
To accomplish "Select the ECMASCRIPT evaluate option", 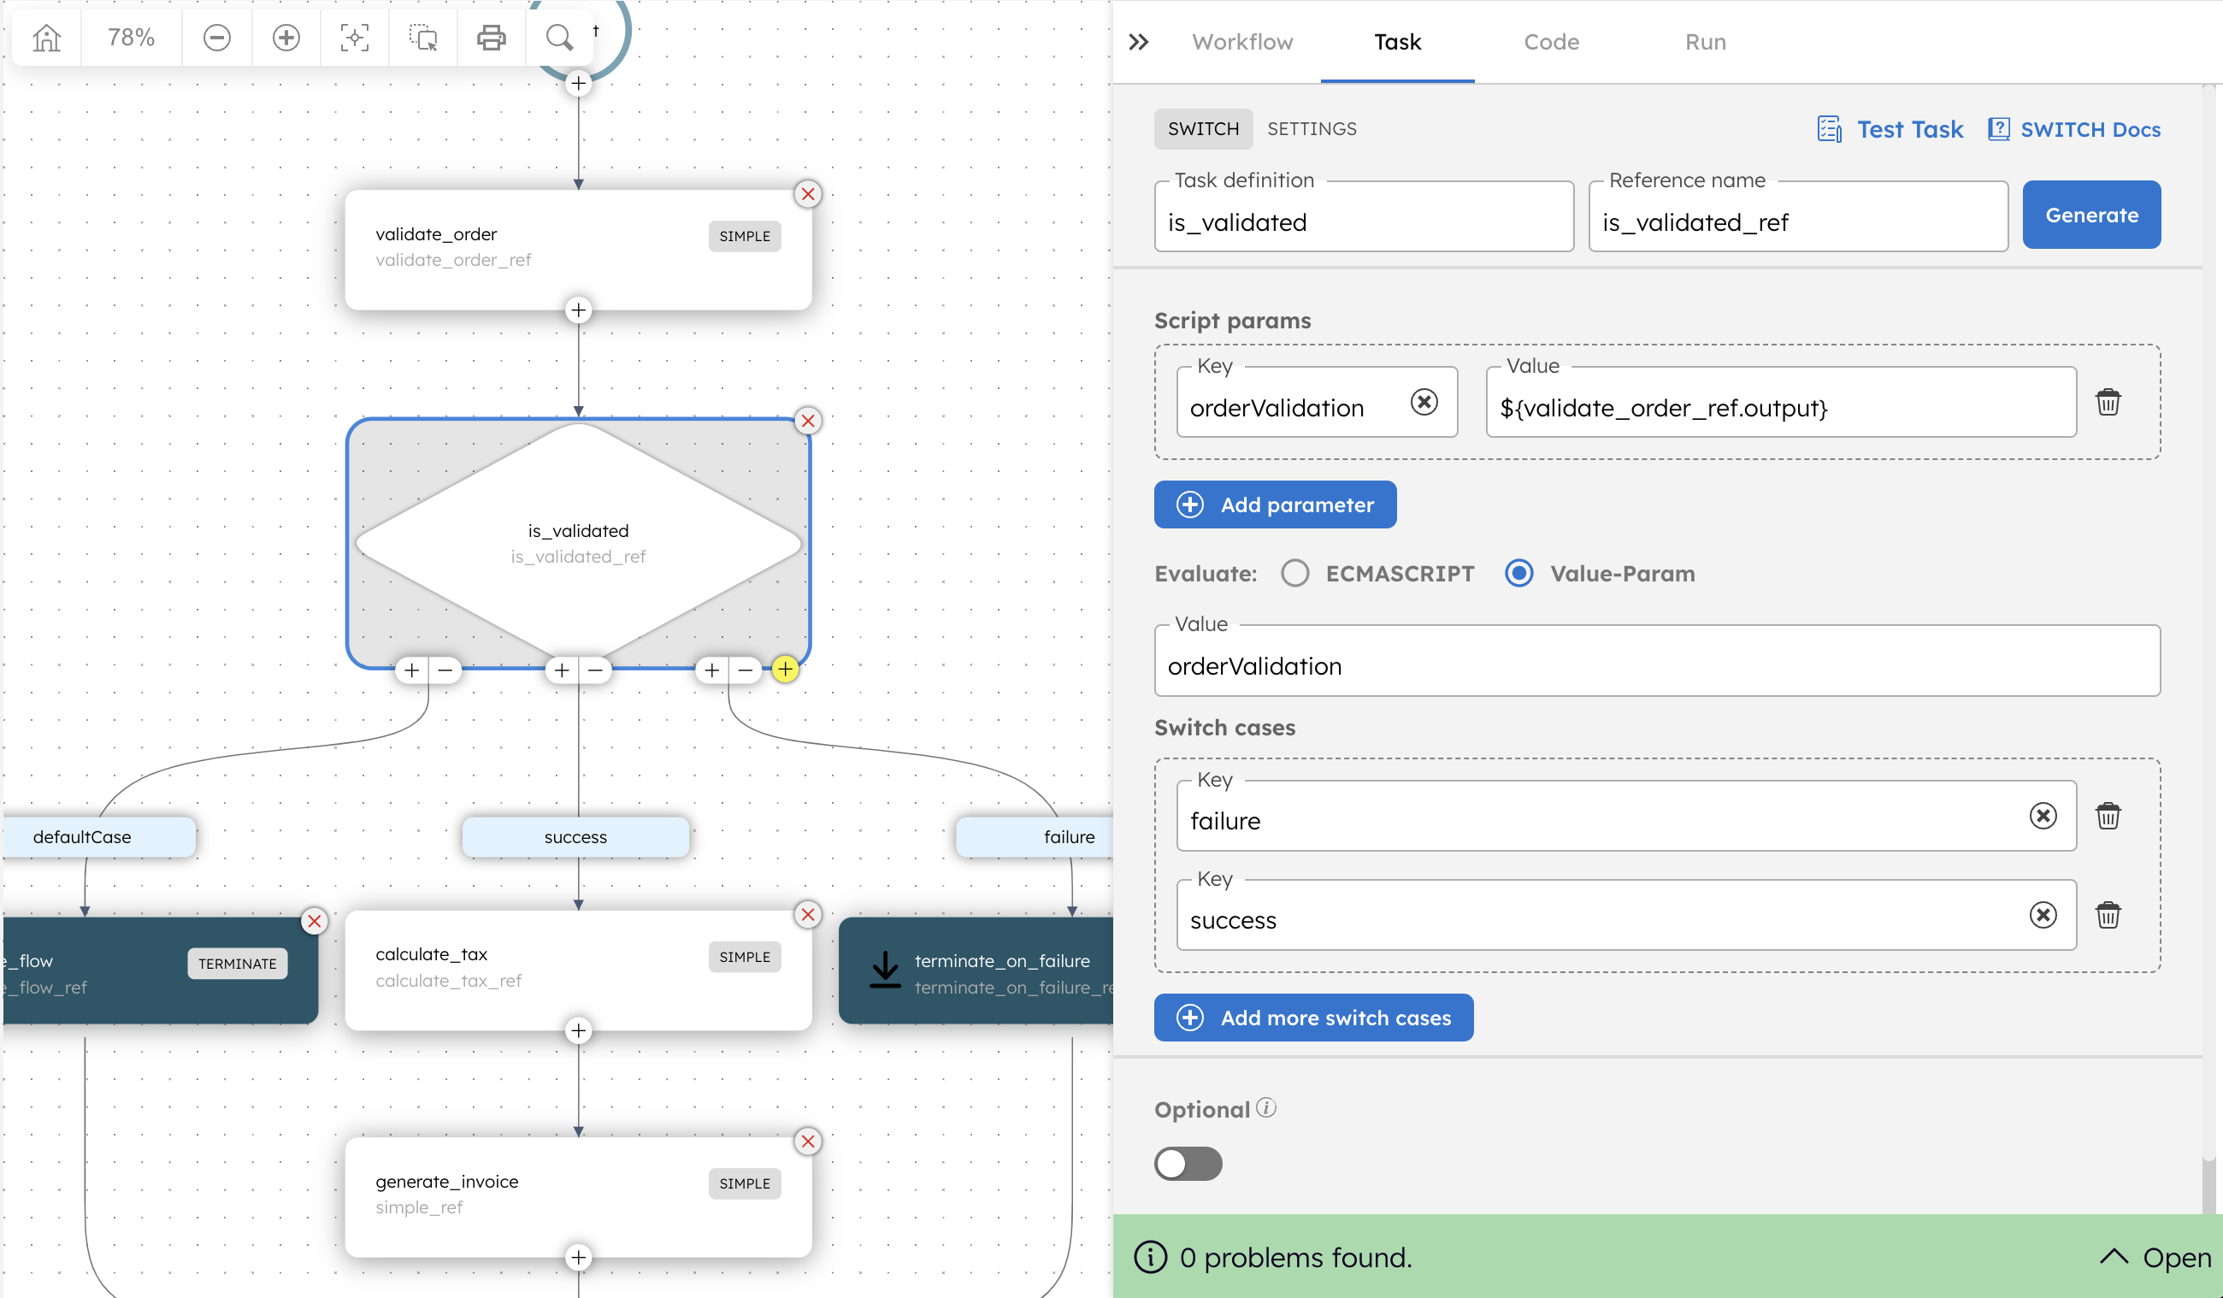I will (x=1294, y=573).
